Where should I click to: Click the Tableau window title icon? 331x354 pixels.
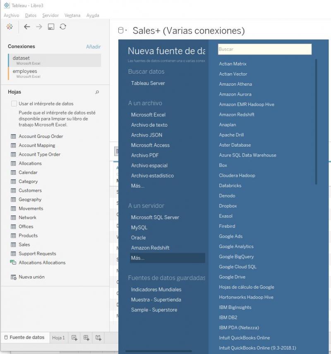coord(7,5)
